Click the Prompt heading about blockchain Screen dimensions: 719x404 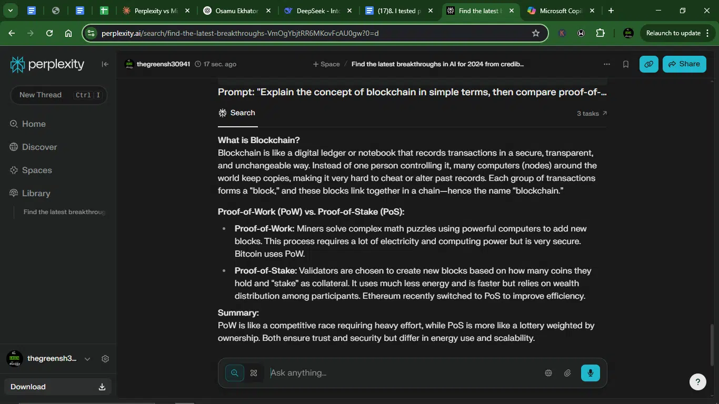point(412,93)
